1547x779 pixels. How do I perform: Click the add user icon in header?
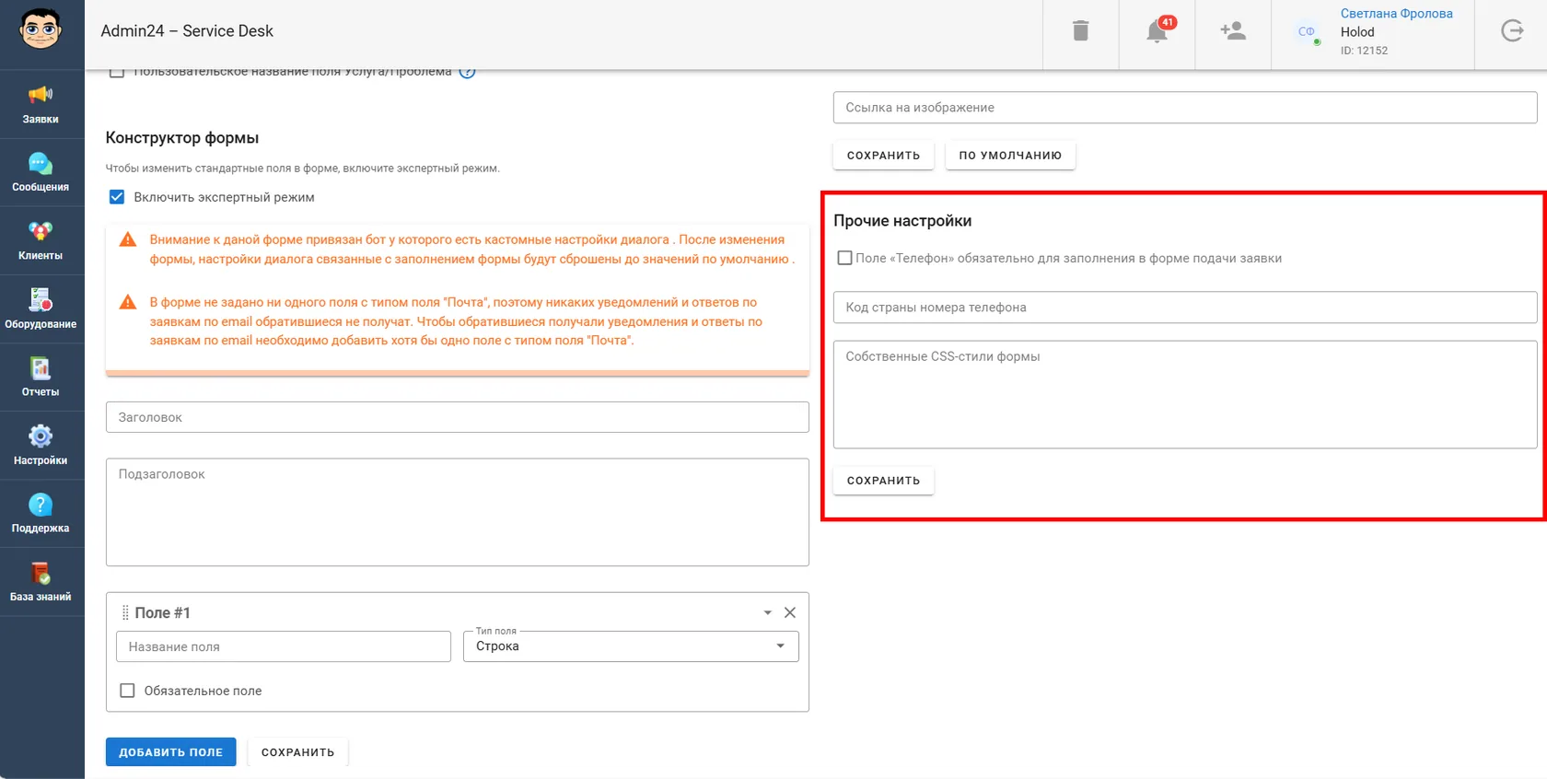pos(1233,30)
